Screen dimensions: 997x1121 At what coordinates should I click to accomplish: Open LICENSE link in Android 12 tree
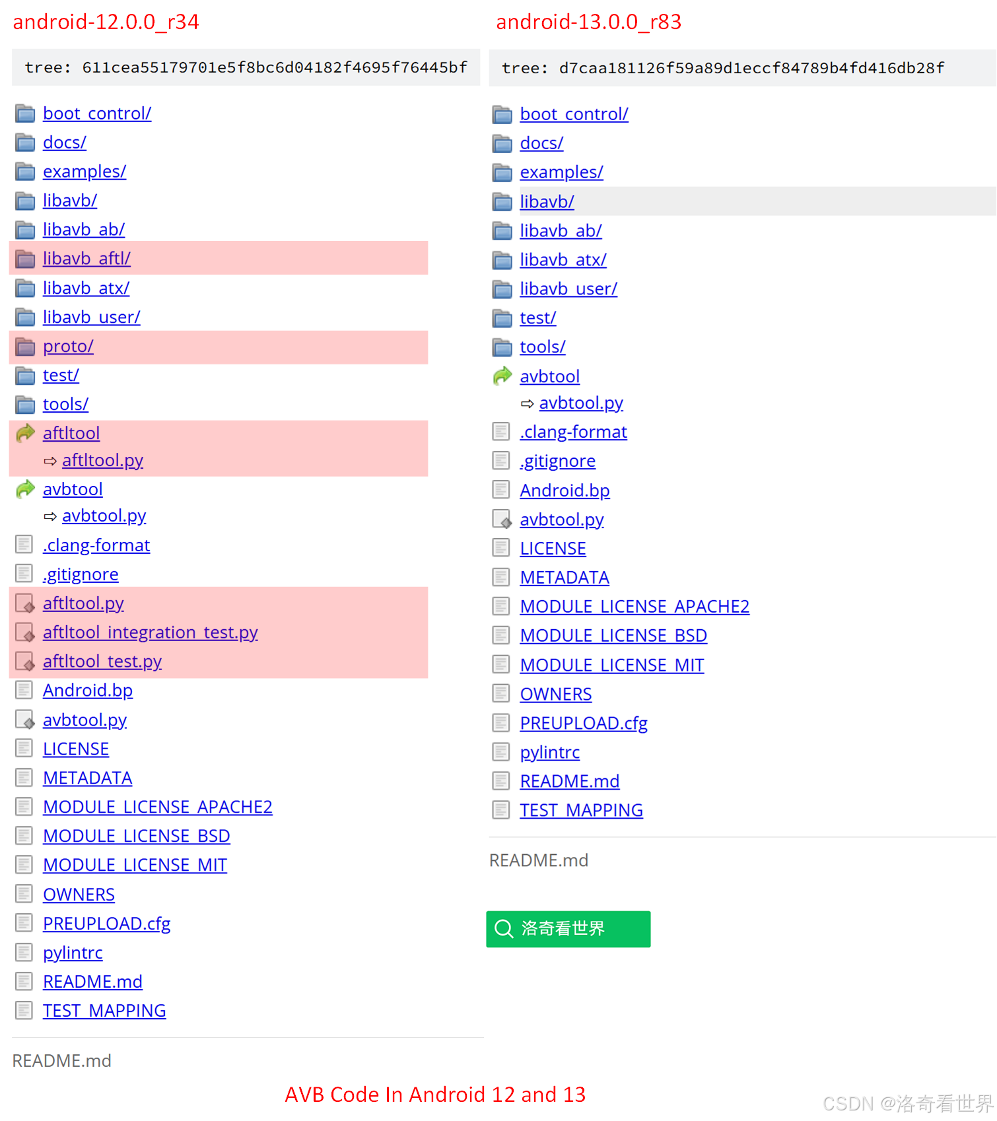pos(76,749)
